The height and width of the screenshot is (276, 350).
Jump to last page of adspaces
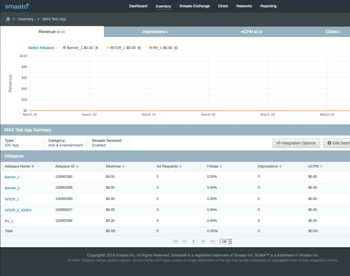coord(213,241)
